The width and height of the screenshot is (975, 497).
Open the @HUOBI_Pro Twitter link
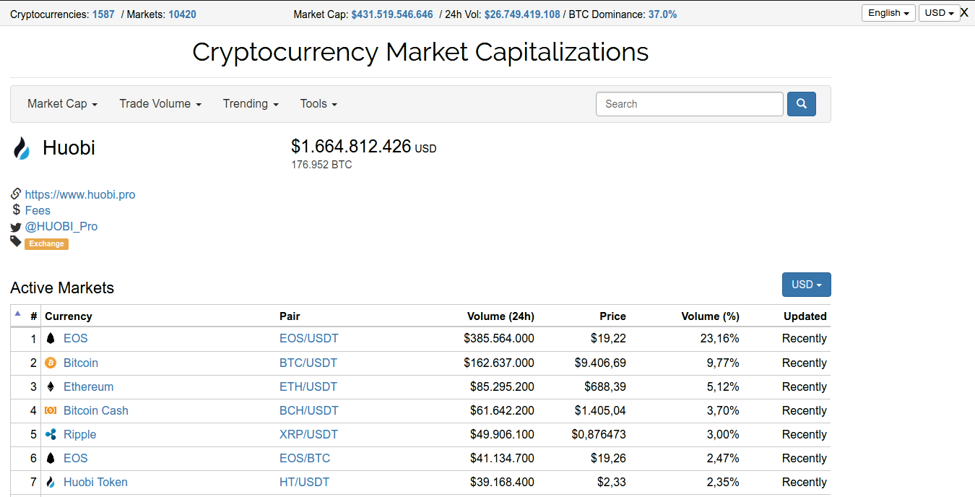click(61, 226)
